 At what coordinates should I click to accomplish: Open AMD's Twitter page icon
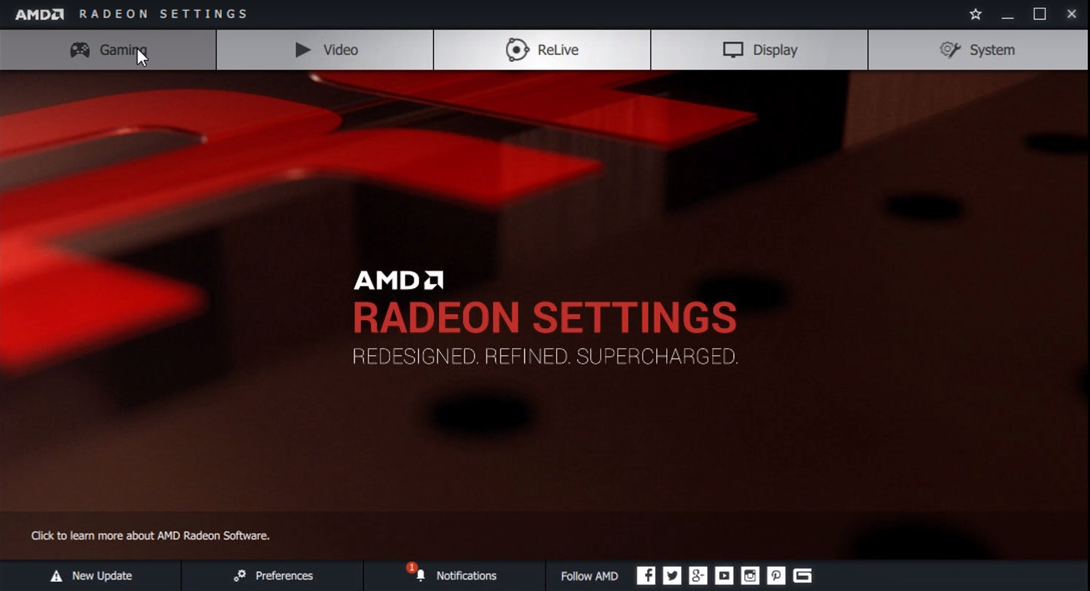point(672,576)
